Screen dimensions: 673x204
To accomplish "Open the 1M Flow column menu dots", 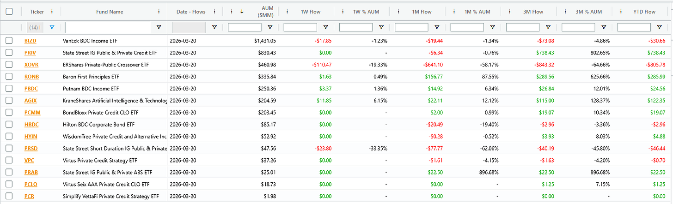I will (x=398, y=12).
